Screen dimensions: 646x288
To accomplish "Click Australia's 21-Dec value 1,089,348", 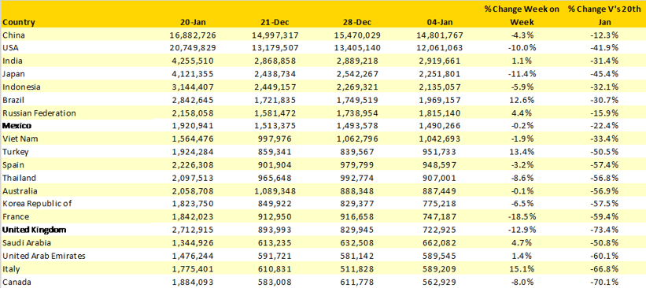I will 275,191.
